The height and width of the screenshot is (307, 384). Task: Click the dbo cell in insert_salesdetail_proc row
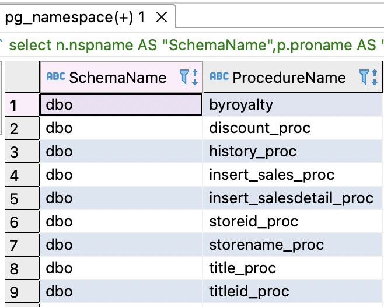[x=121, y=198]
